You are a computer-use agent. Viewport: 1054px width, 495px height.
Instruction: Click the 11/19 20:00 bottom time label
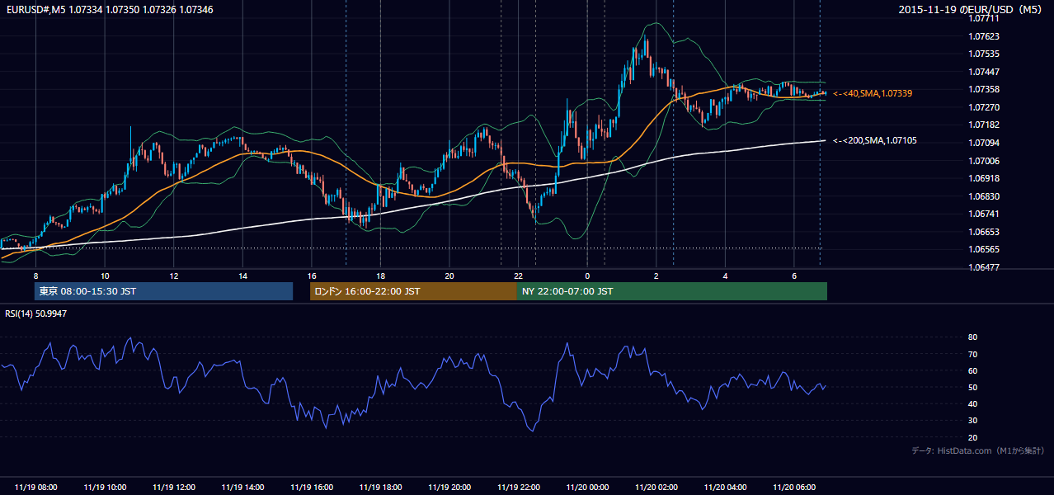449,488
